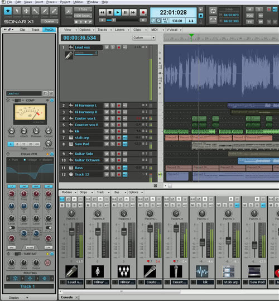The width and height of the screenshot is (279, 301).
Task: Click the Lead vox track volume slider
Action: pos(86,54)
